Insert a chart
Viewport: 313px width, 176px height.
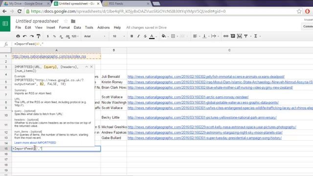pos(239,36)
